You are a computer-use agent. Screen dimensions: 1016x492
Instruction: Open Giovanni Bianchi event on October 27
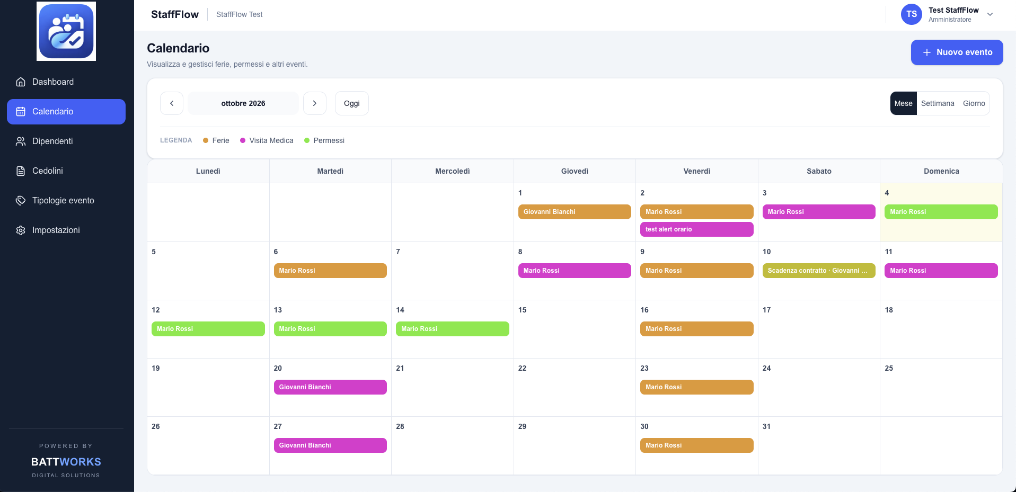(x=330, y=445)
